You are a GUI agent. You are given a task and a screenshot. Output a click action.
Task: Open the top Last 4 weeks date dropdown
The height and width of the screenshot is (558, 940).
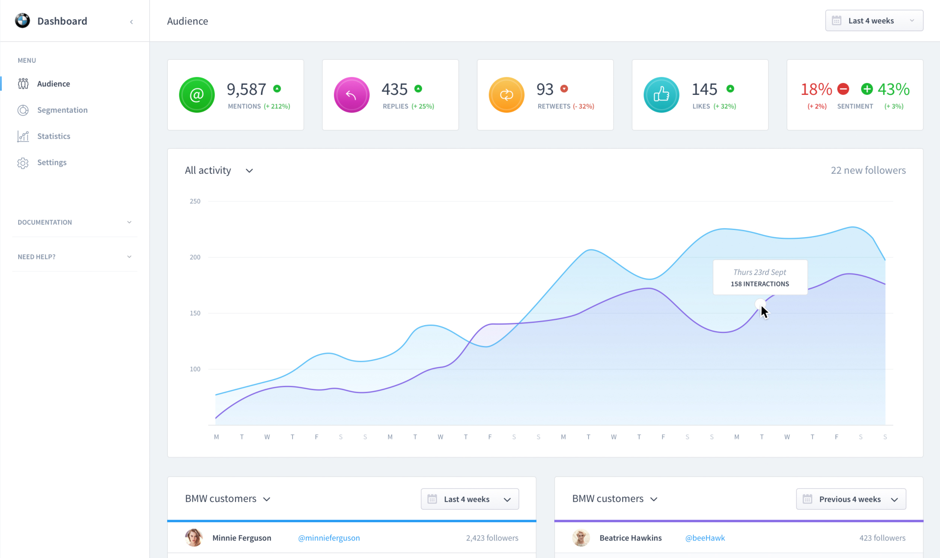coord(874,21)
